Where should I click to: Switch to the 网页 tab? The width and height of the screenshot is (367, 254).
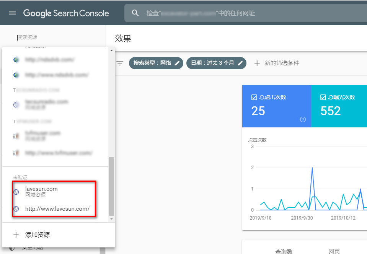(x=334, y=251)
